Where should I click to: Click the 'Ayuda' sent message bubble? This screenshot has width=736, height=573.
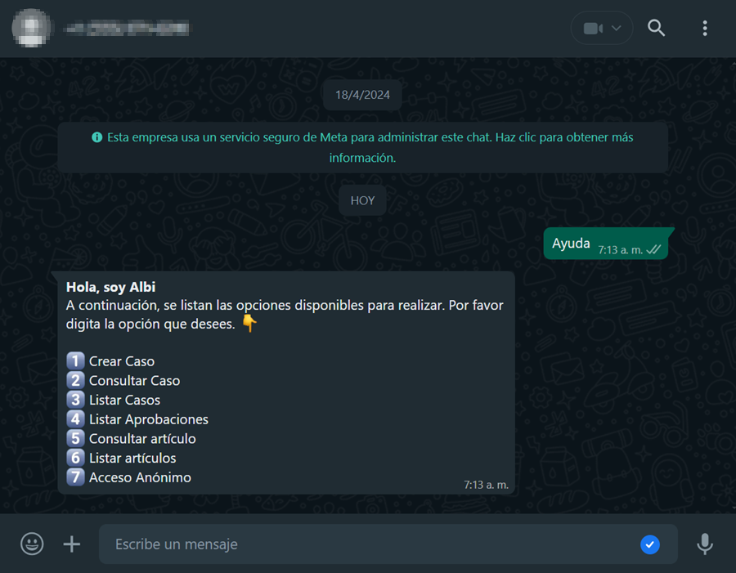point(606,244)
